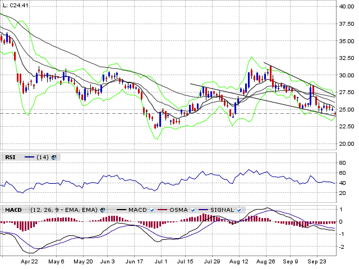This screenshot has width=359, height=269.
Task: Open MACD settings icon after EMA parameters
Action: [104, 210]
